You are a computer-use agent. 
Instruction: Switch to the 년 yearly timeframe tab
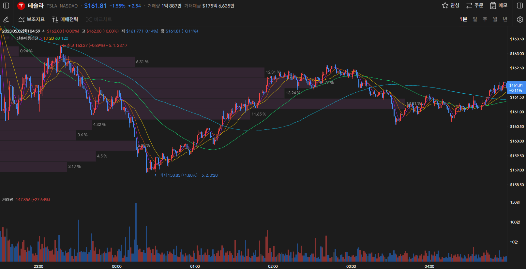(x=505, y=20)
